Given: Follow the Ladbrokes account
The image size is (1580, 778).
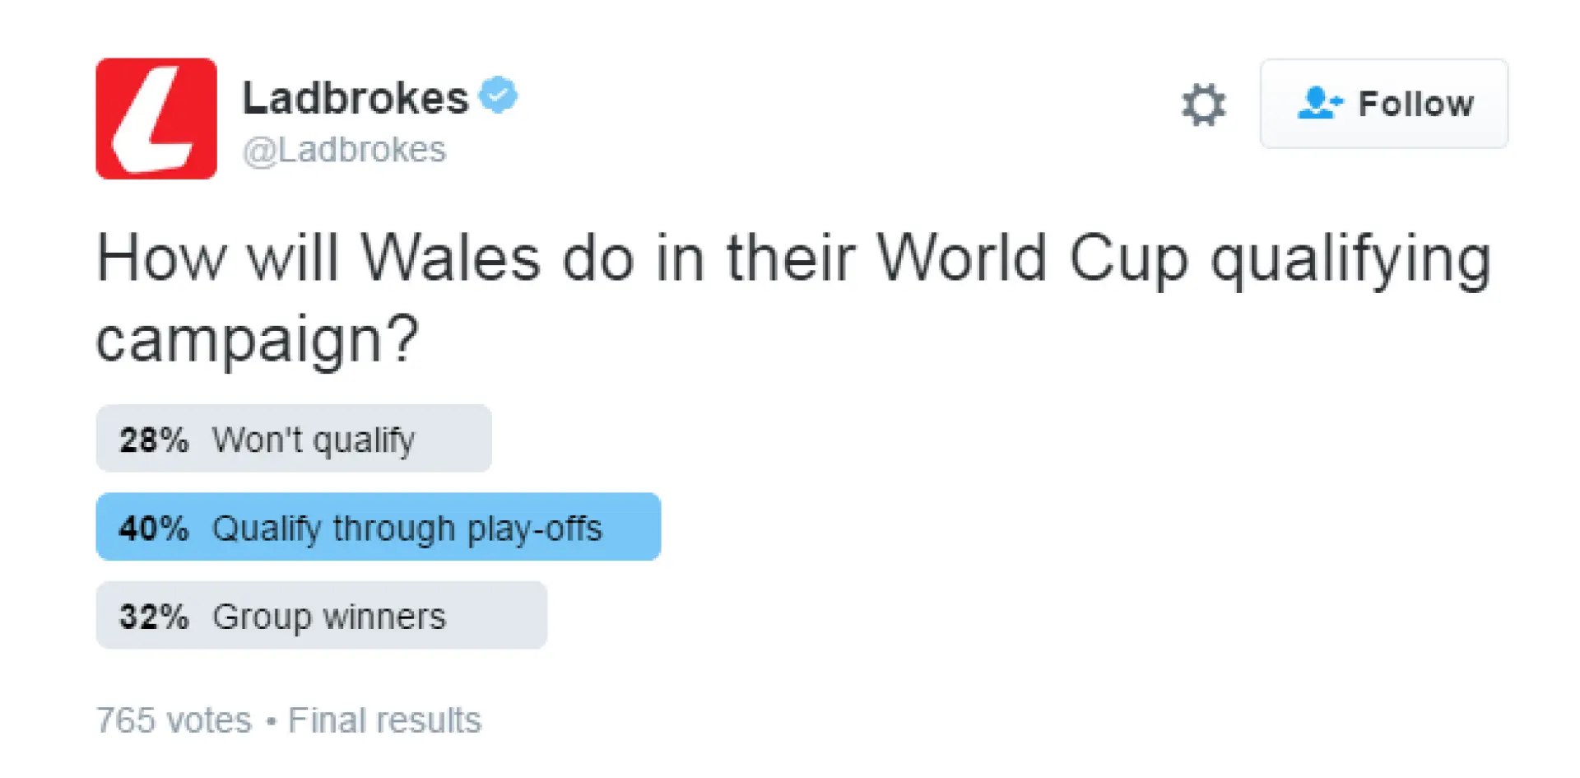Looking at the screenshot, I should (x=1384, y=104).
